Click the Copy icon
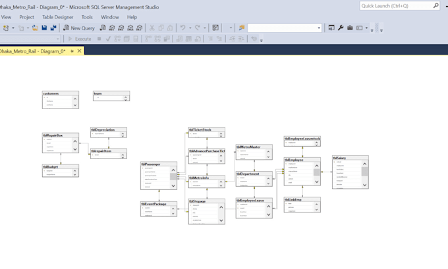The width and height of the screenshot is (448, 269). click(x=161, y=28)
